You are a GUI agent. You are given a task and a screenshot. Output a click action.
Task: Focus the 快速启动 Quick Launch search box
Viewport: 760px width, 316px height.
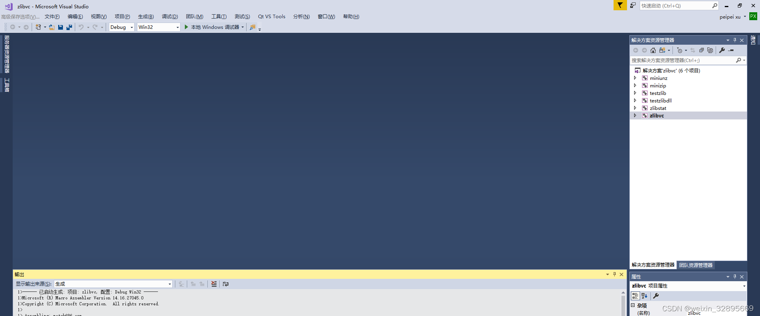pyautogui.click(x=679, y=6)
